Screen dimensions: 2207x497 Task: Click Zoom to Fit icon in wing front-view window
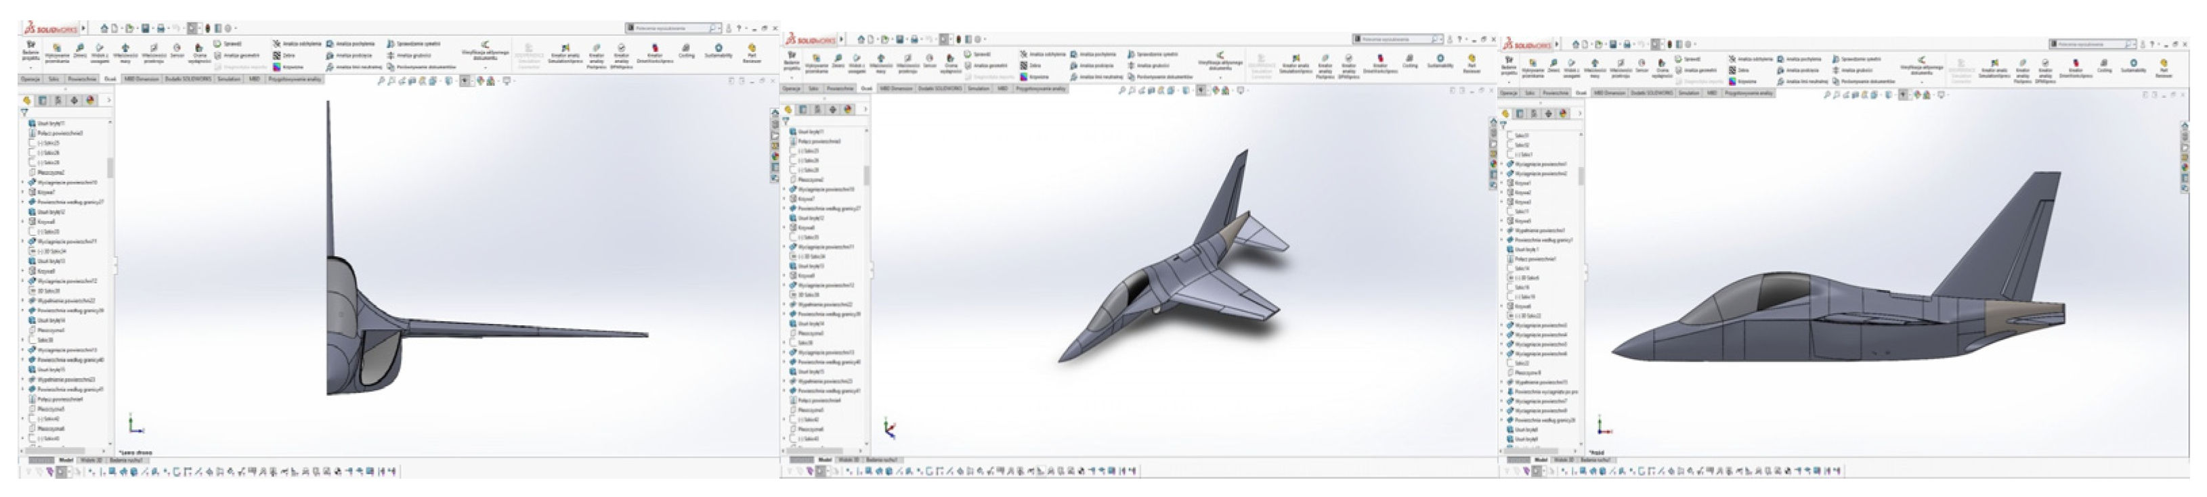381,81
